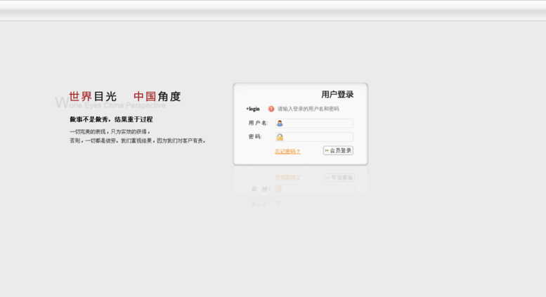
Task: Click the 世界目光 中国角度 slogan
Action: 124,96
